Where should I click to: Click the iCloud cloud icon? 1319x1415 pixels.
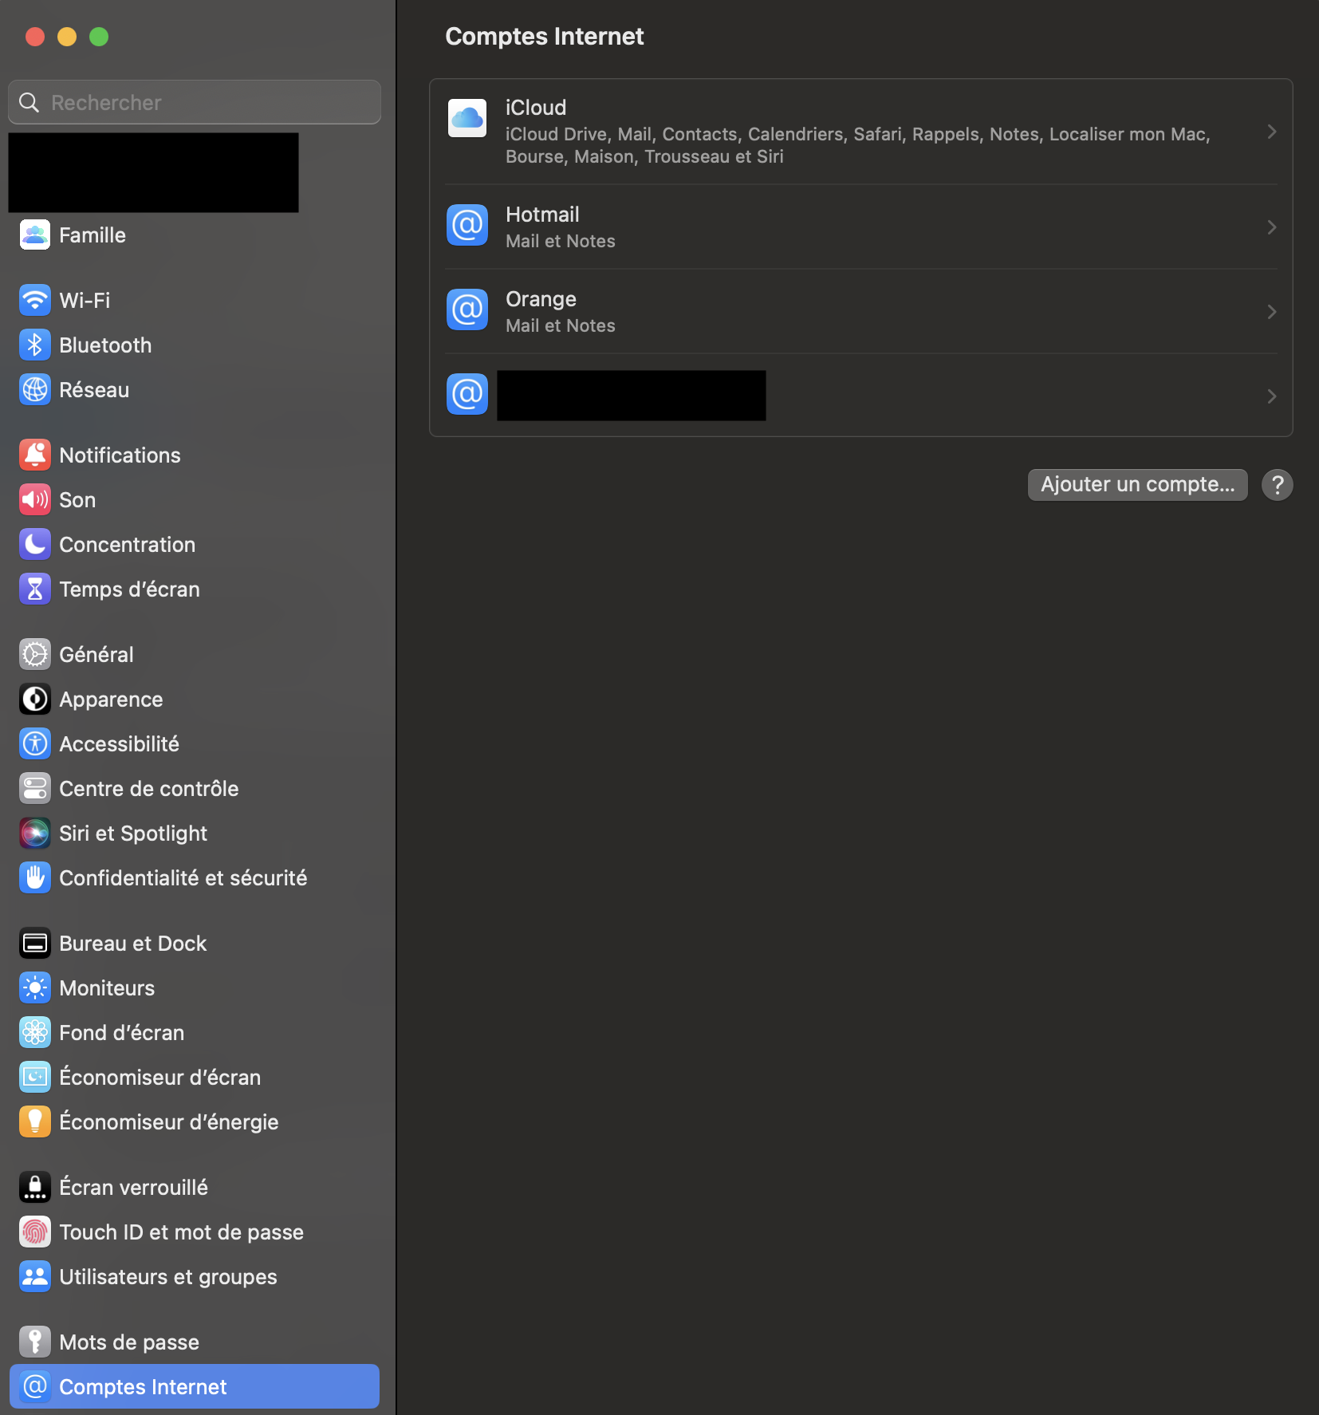467,119
